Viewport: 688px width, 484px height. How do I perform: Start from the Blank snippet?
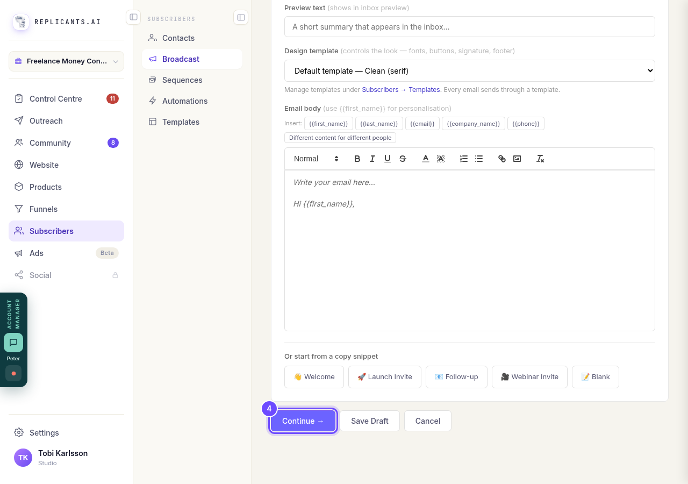596,377
